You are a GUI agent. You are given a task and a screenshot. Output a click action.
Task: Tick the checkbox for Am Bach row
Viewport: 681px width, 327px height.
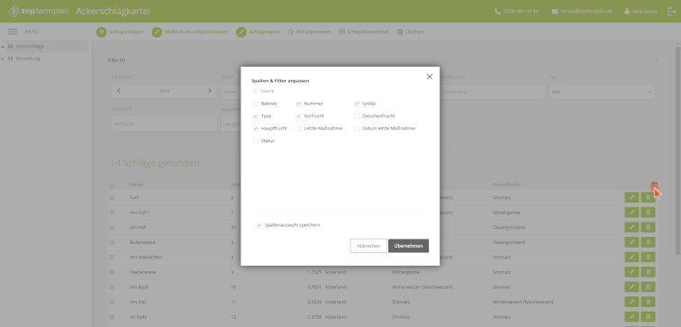tap(112, 287)
